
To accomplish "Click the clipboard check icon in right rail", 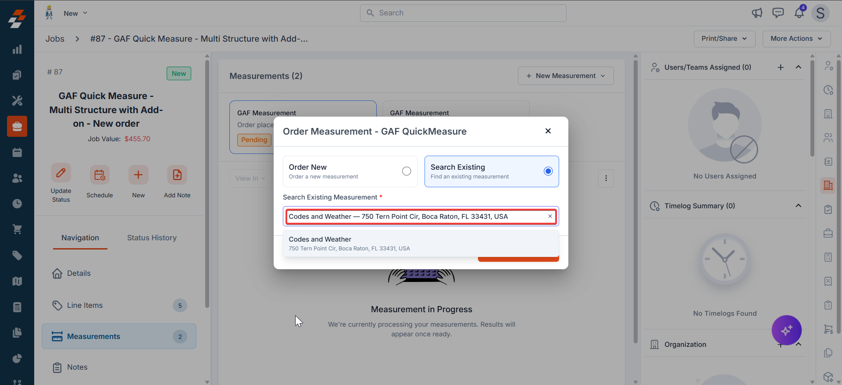I will pyautogui.click(x=828, y=209).
